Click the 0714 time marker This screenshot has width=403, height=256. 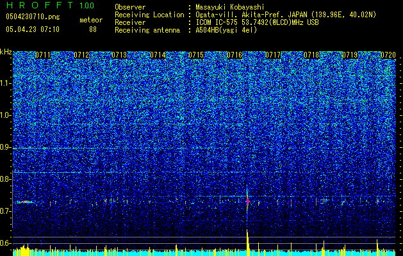coord(158,55)
